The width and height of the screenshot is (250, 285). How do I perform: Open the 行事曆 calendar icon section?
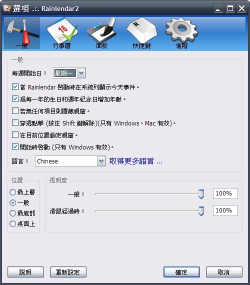[62, 33]
